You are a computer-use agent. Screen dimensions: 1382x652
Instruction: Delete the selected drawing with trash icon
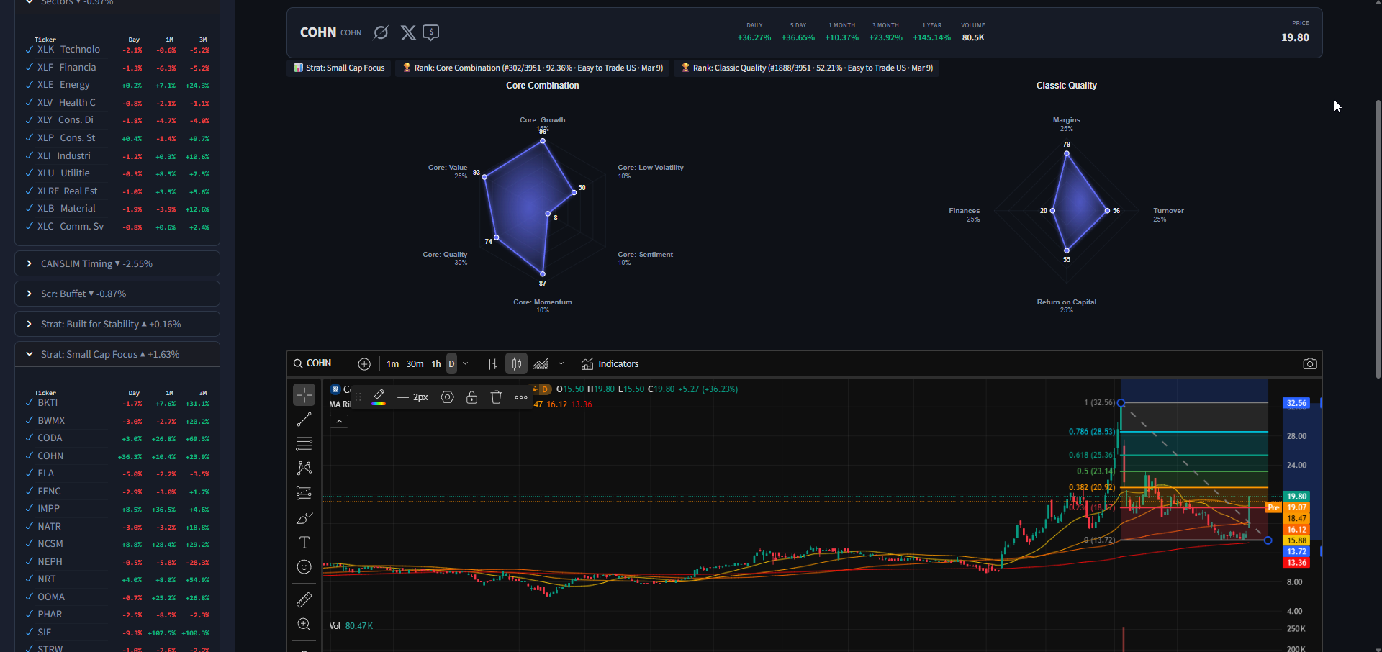[x=496, y=397]
